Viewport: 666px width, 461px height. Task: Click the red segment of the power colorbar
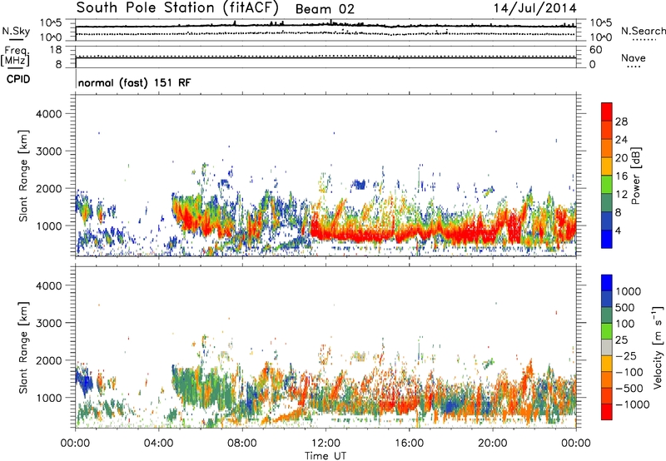[607, 112]
